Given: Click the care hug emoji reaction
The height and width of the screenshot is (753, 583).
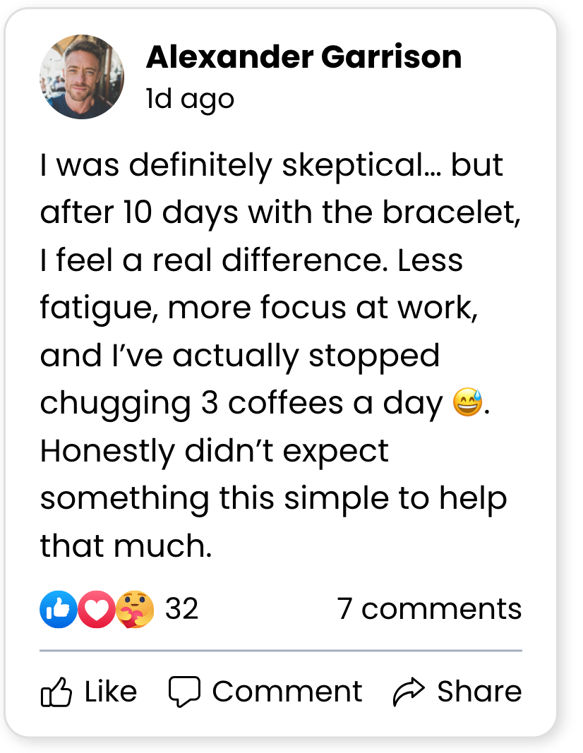Looking at the screenshot, I should coord(134,609).
